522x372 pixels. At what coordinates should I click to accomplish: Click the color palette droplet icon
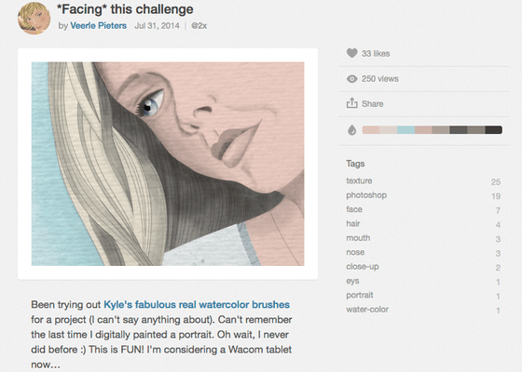coord(352,130)
